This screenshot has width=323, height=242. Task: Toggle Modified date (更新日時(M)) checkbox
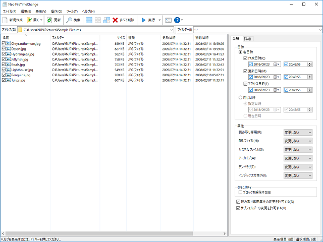[245, 71]
